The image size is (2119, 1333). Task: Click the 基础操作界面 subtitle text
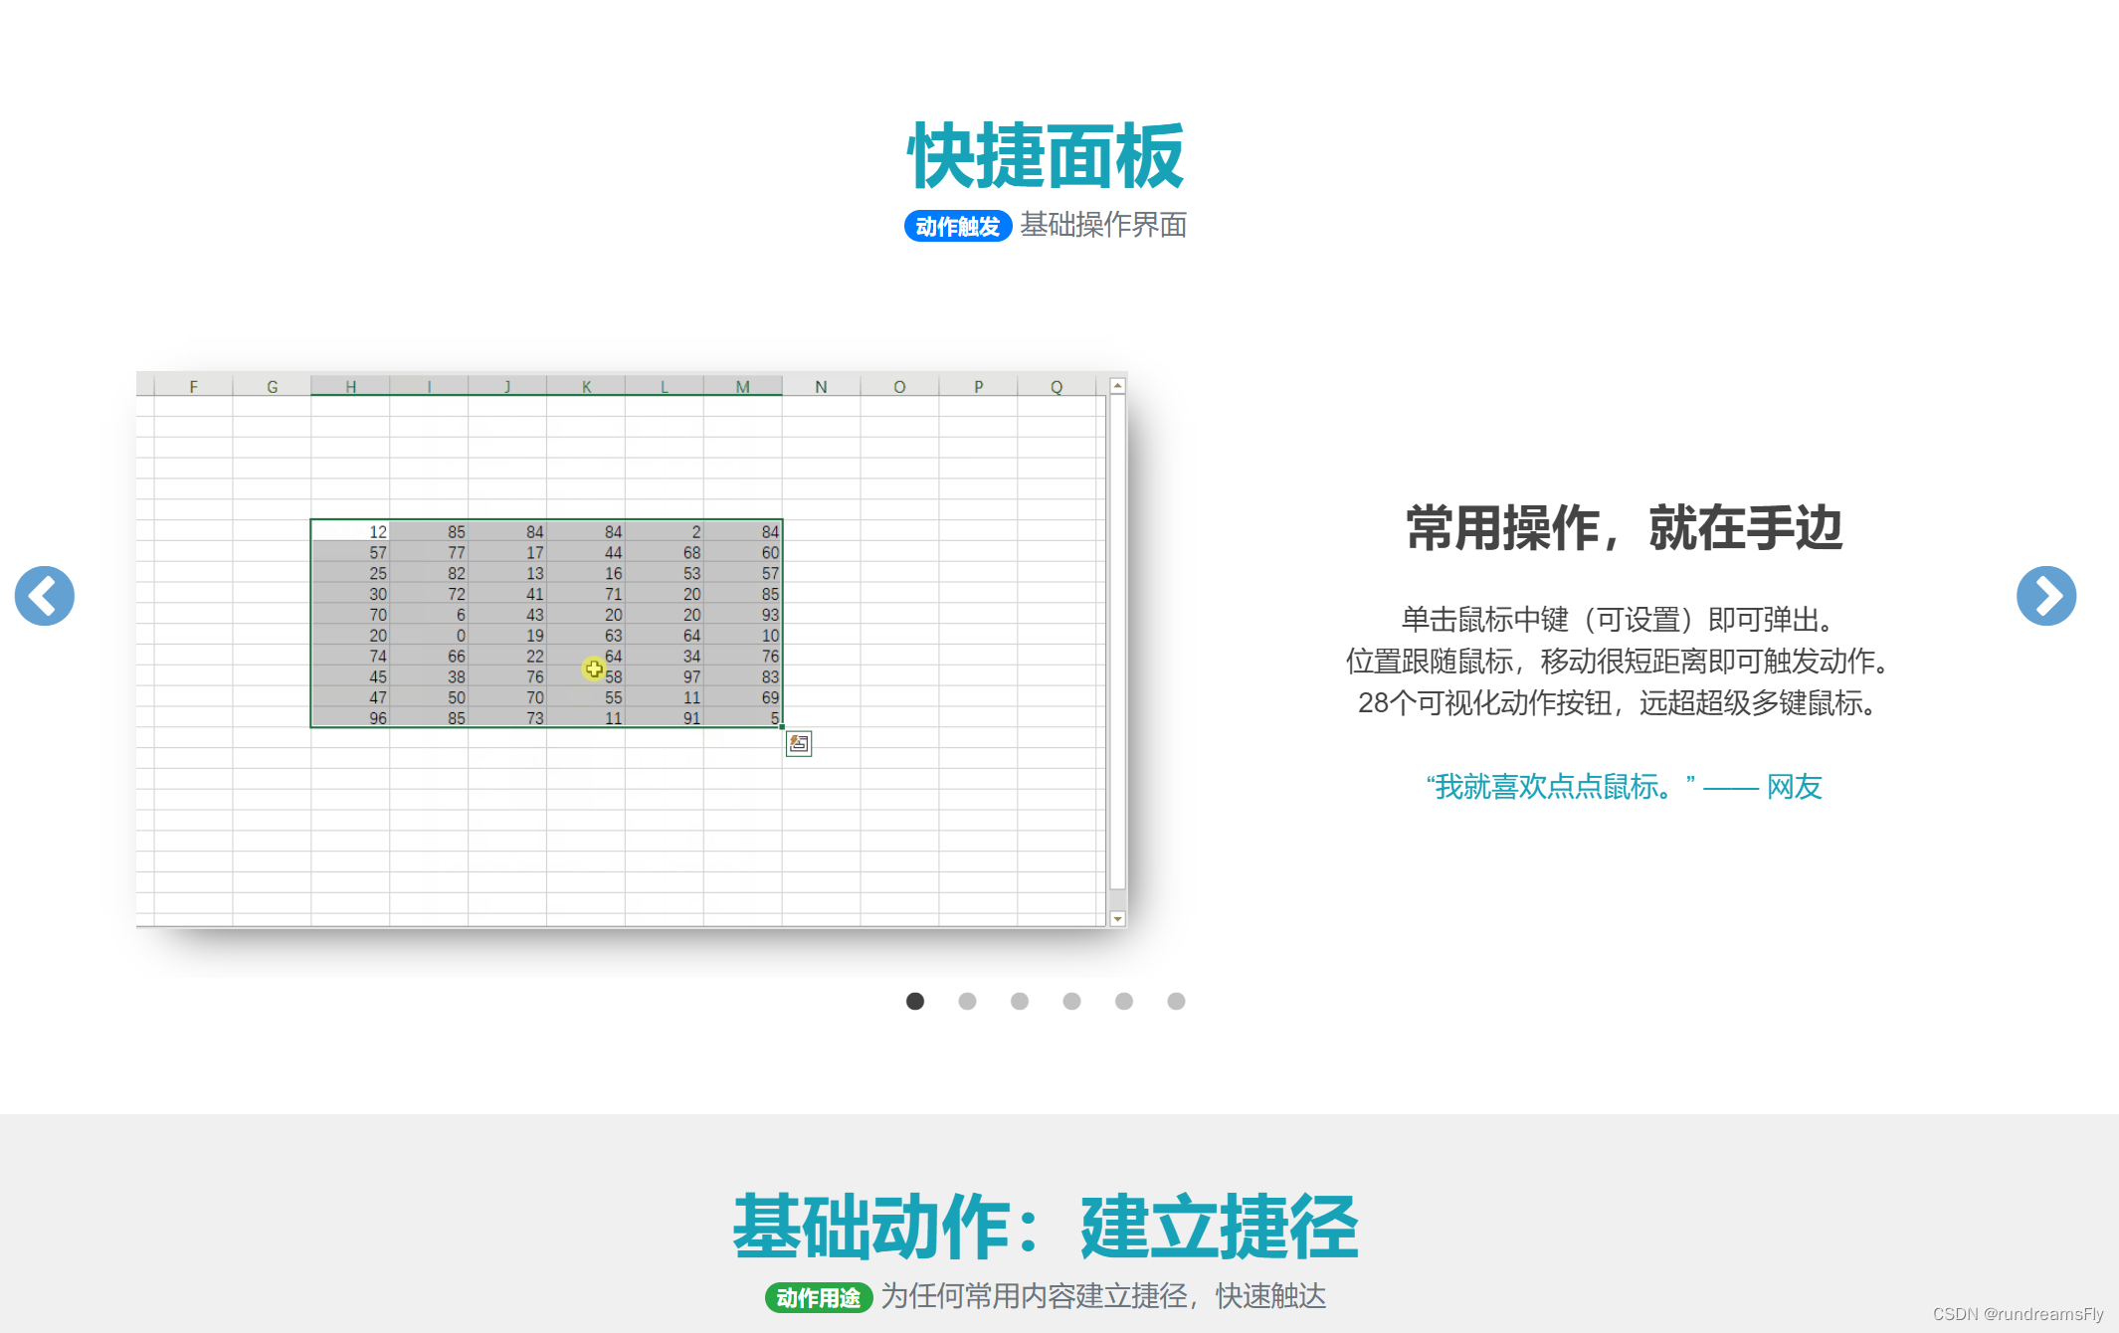pos(1103,225)
